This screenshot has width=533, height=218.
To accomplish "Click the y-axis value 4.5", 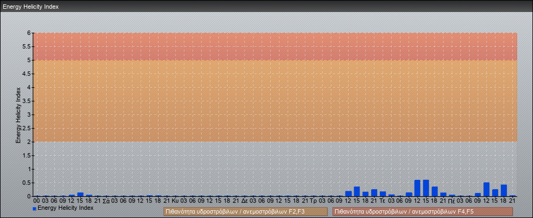I will tap(27, 74).
